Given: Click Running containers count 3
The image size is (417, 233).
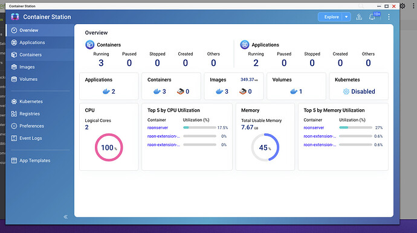Looking at the screenshot, I should pos(101,63).
